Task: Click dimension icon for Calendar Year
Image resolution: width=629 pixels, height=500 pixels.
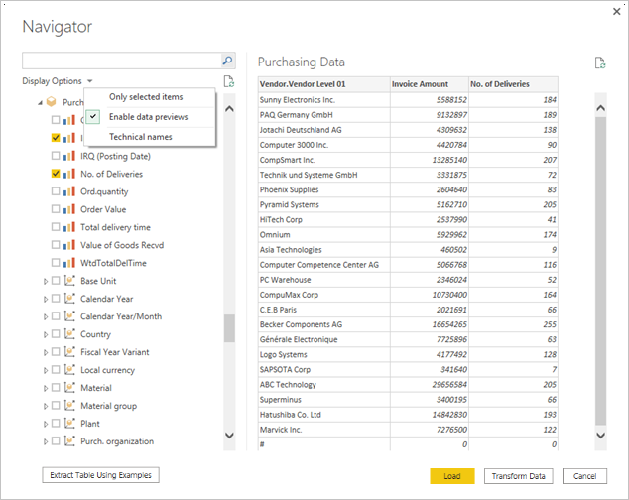Action: click(x=69, y=299)
